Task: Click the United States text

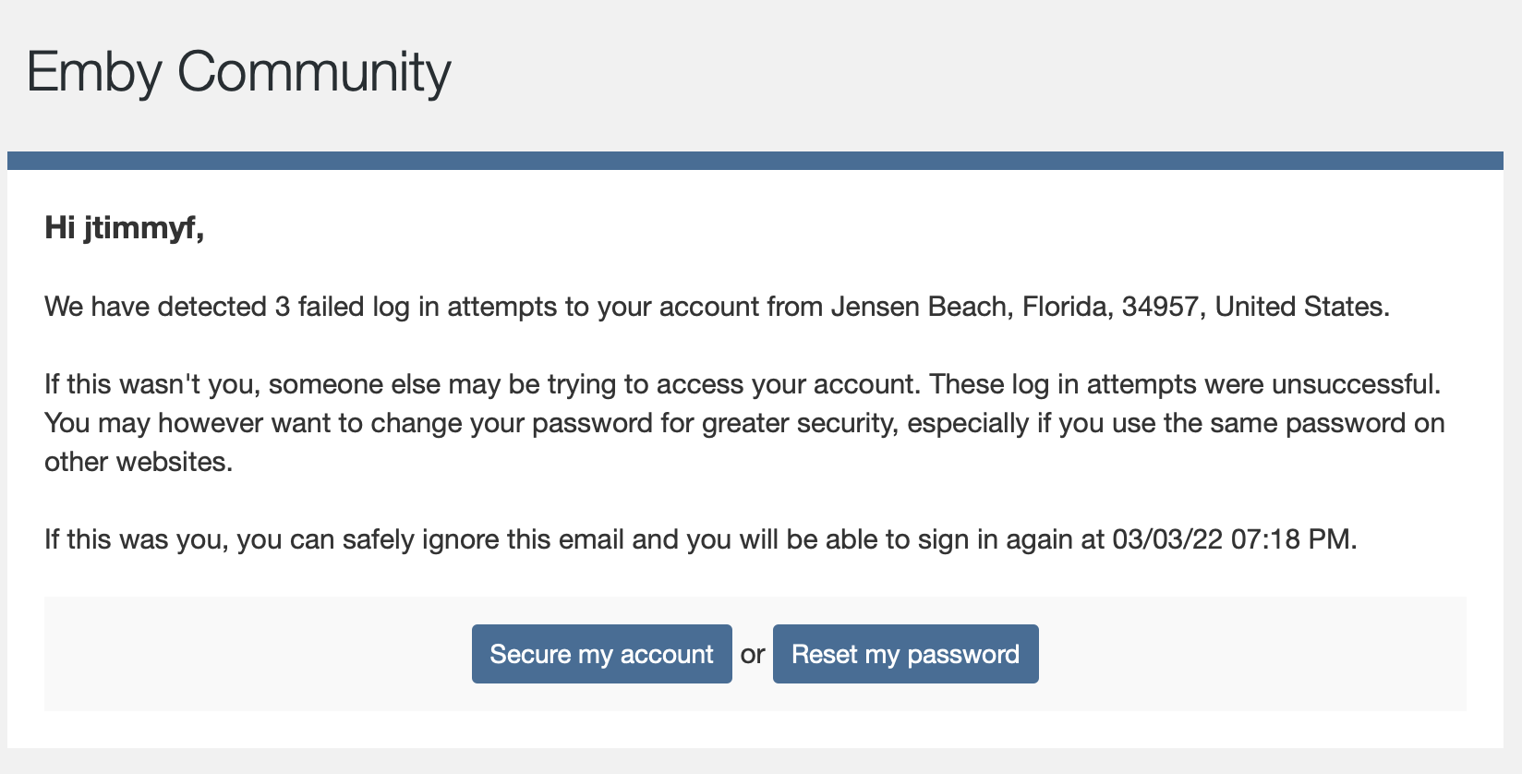Action: pos(1300,307)
